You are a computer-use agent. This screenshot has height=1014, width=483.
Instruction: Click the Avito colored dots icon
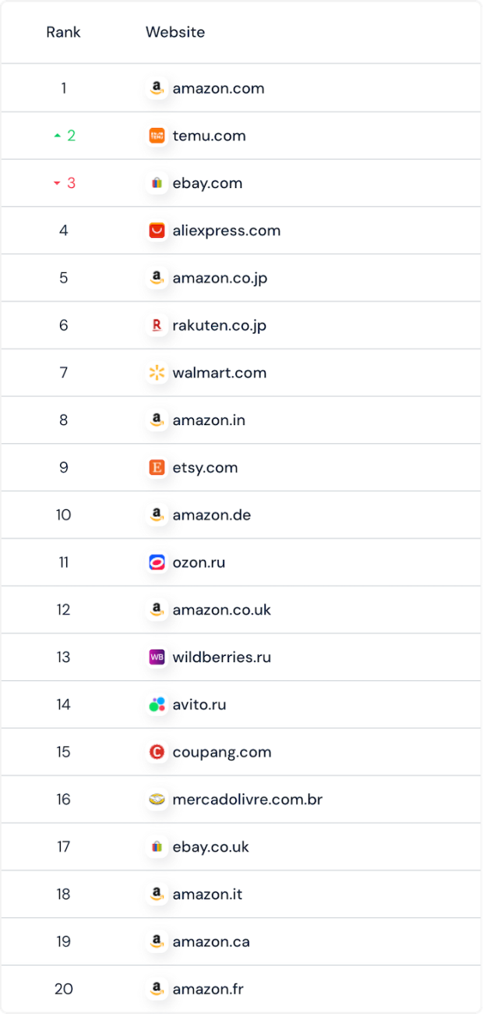[157, 704]
